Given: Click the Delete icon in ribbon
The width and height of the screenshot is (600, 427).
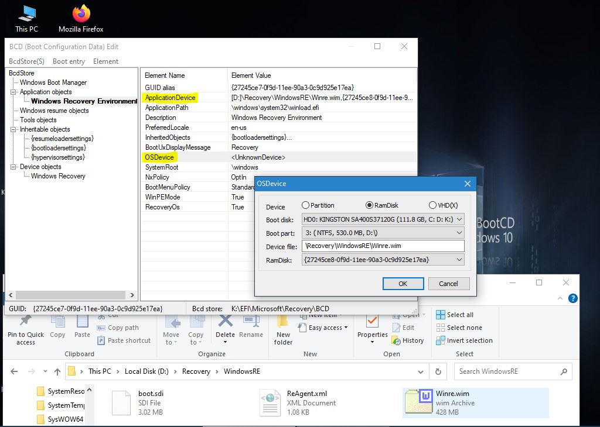Looking at the screenshot, I should coord(225,322).
